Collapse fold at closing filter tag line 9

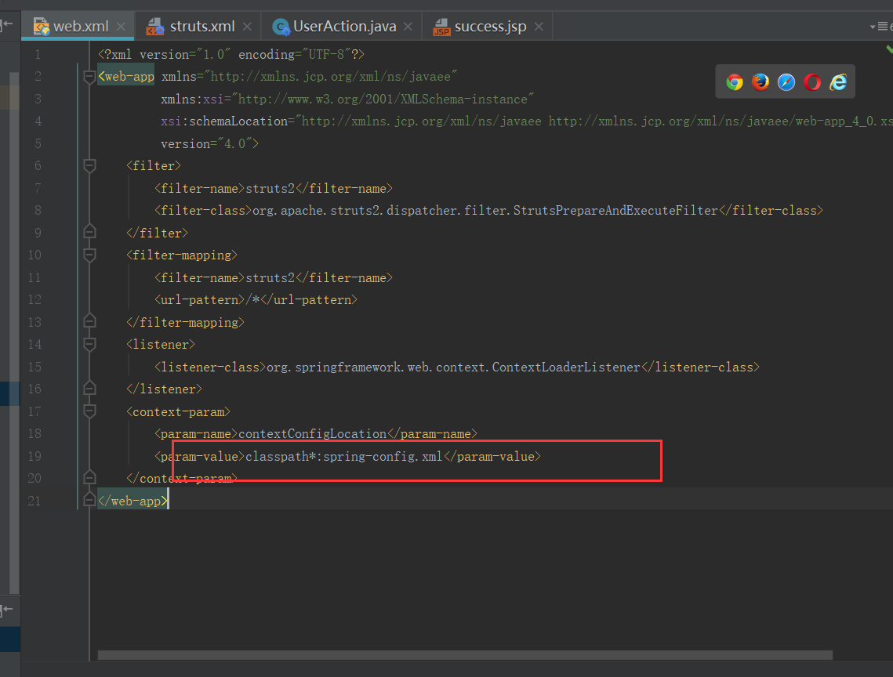click(89, 232)
